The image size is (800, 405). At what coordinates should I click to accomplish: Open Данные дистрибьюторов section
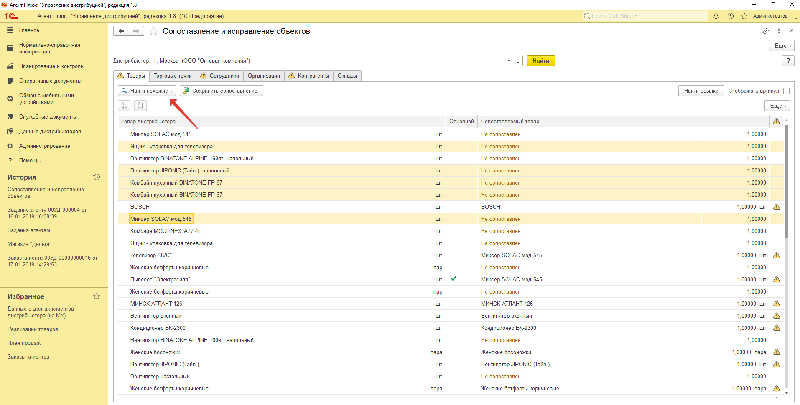click(50, 131)
